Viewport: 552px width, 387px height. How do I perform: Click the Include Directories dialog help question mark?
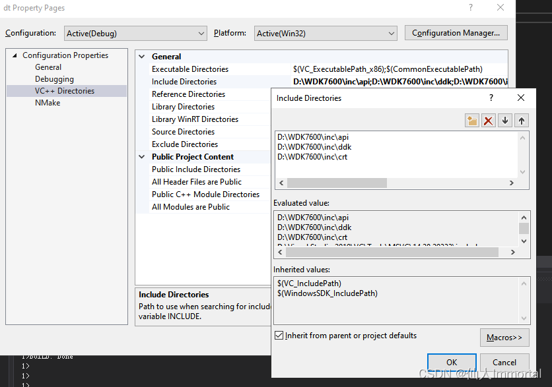[x=491, y=98]
